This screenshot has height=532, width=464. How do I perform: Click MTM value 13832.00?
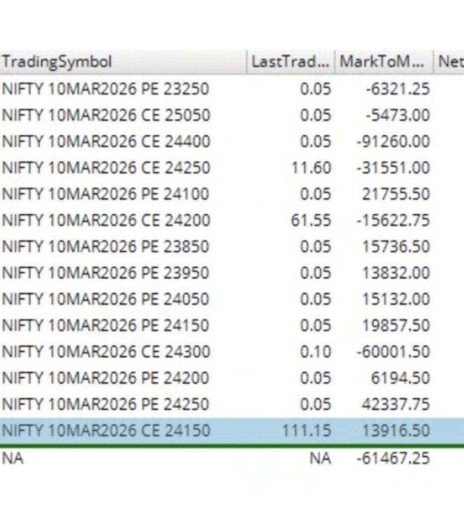396,273
